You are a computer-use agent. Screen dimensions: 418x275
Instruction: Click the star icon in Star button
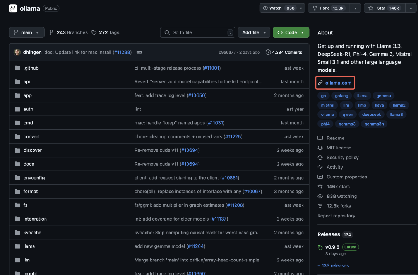tap(371, 8)
